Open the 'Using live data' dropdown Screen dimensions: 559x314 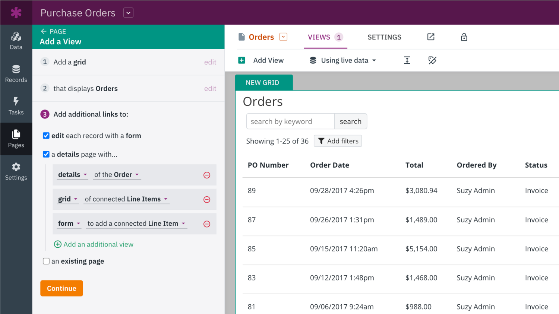pyautogui.click(x=342, y=60)
